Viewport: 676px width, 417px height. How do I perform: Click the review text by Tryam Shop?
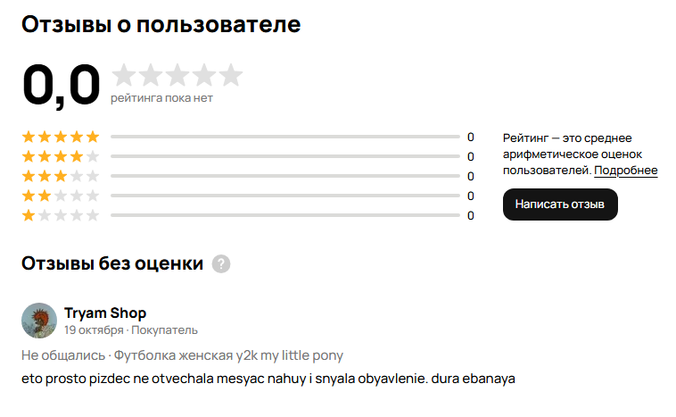point(268,379)
